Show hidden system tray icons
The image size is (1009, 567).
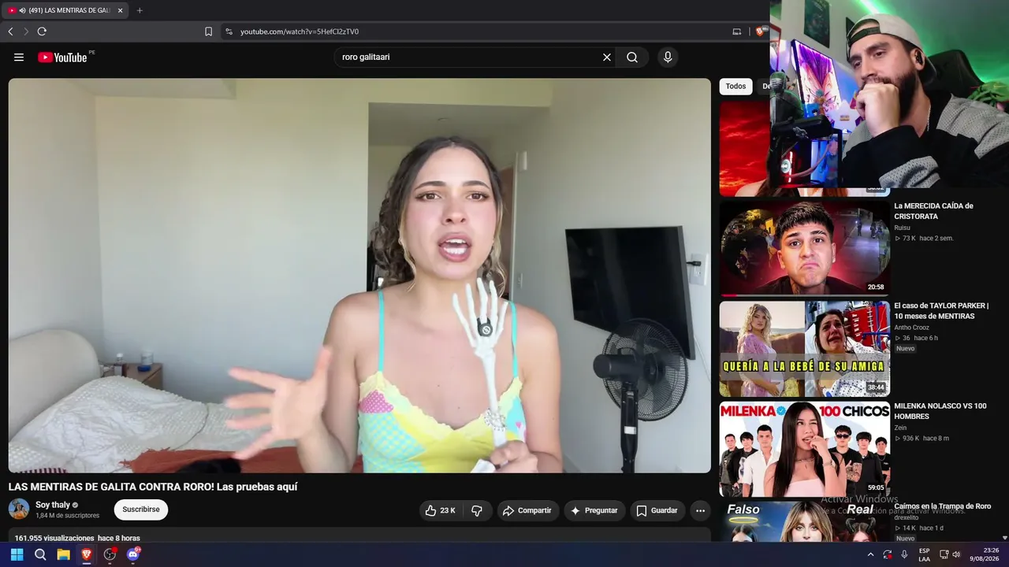870,554
